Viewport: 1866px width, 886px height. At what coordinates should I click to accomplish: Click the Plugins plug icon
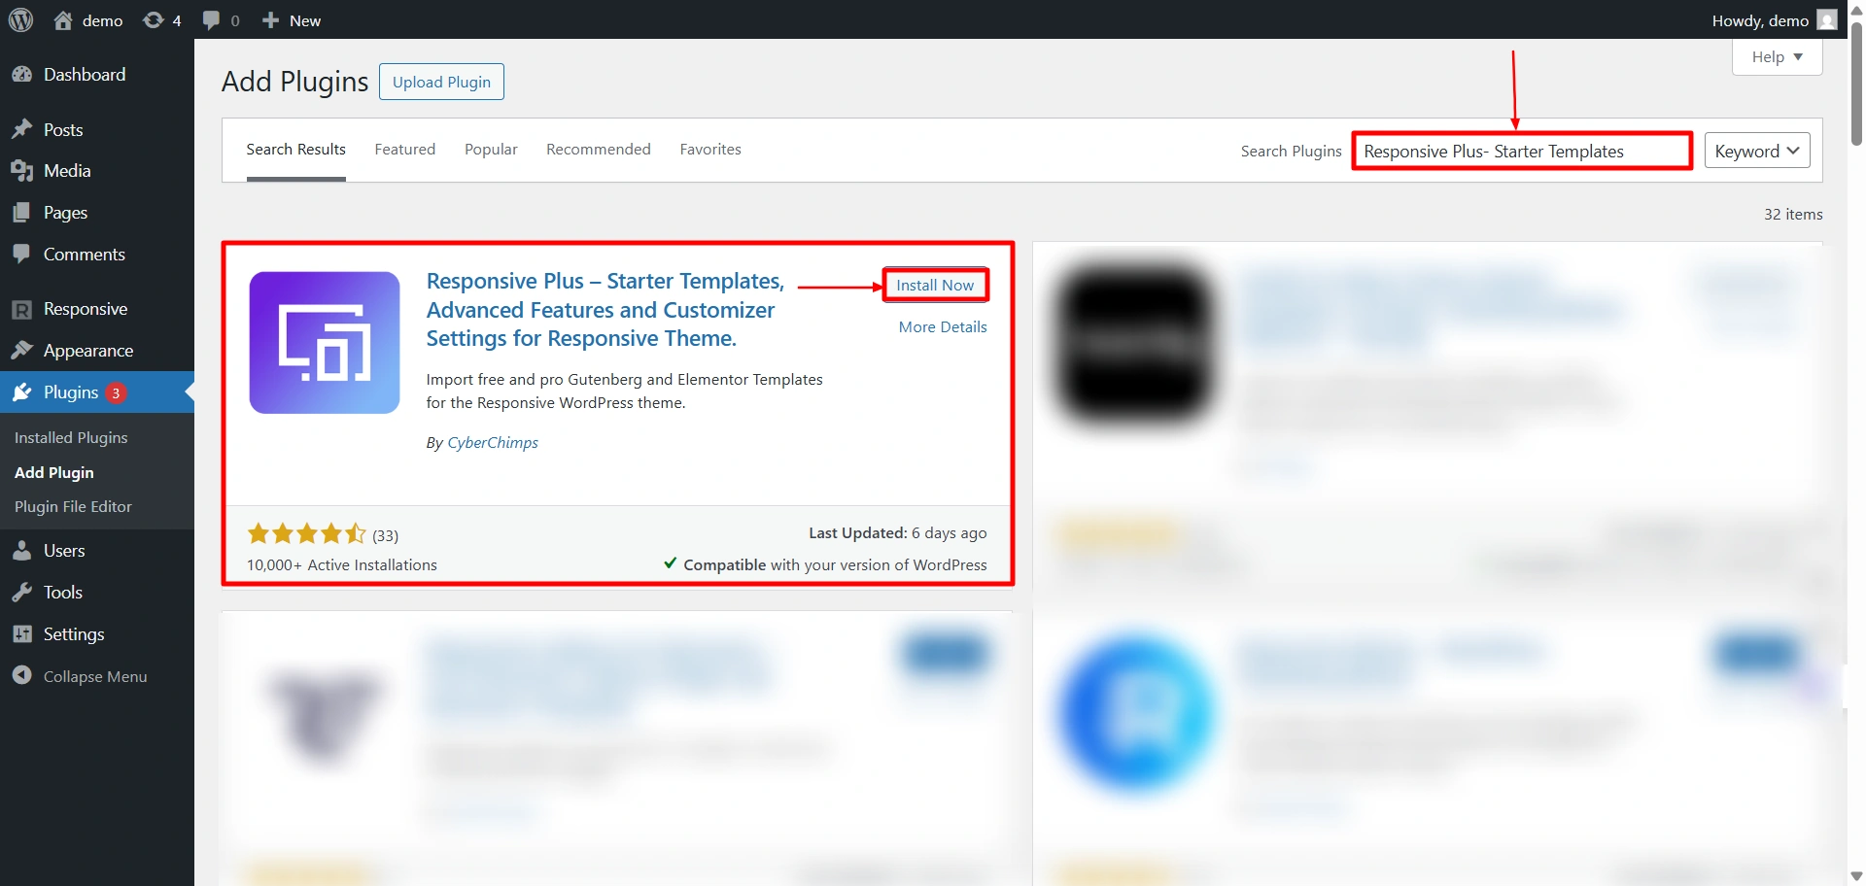coord(21,392)
